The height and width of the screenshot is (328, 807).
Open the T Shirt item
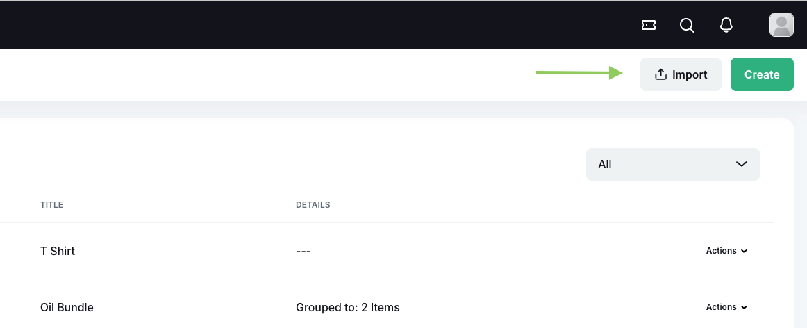point(58,251)
